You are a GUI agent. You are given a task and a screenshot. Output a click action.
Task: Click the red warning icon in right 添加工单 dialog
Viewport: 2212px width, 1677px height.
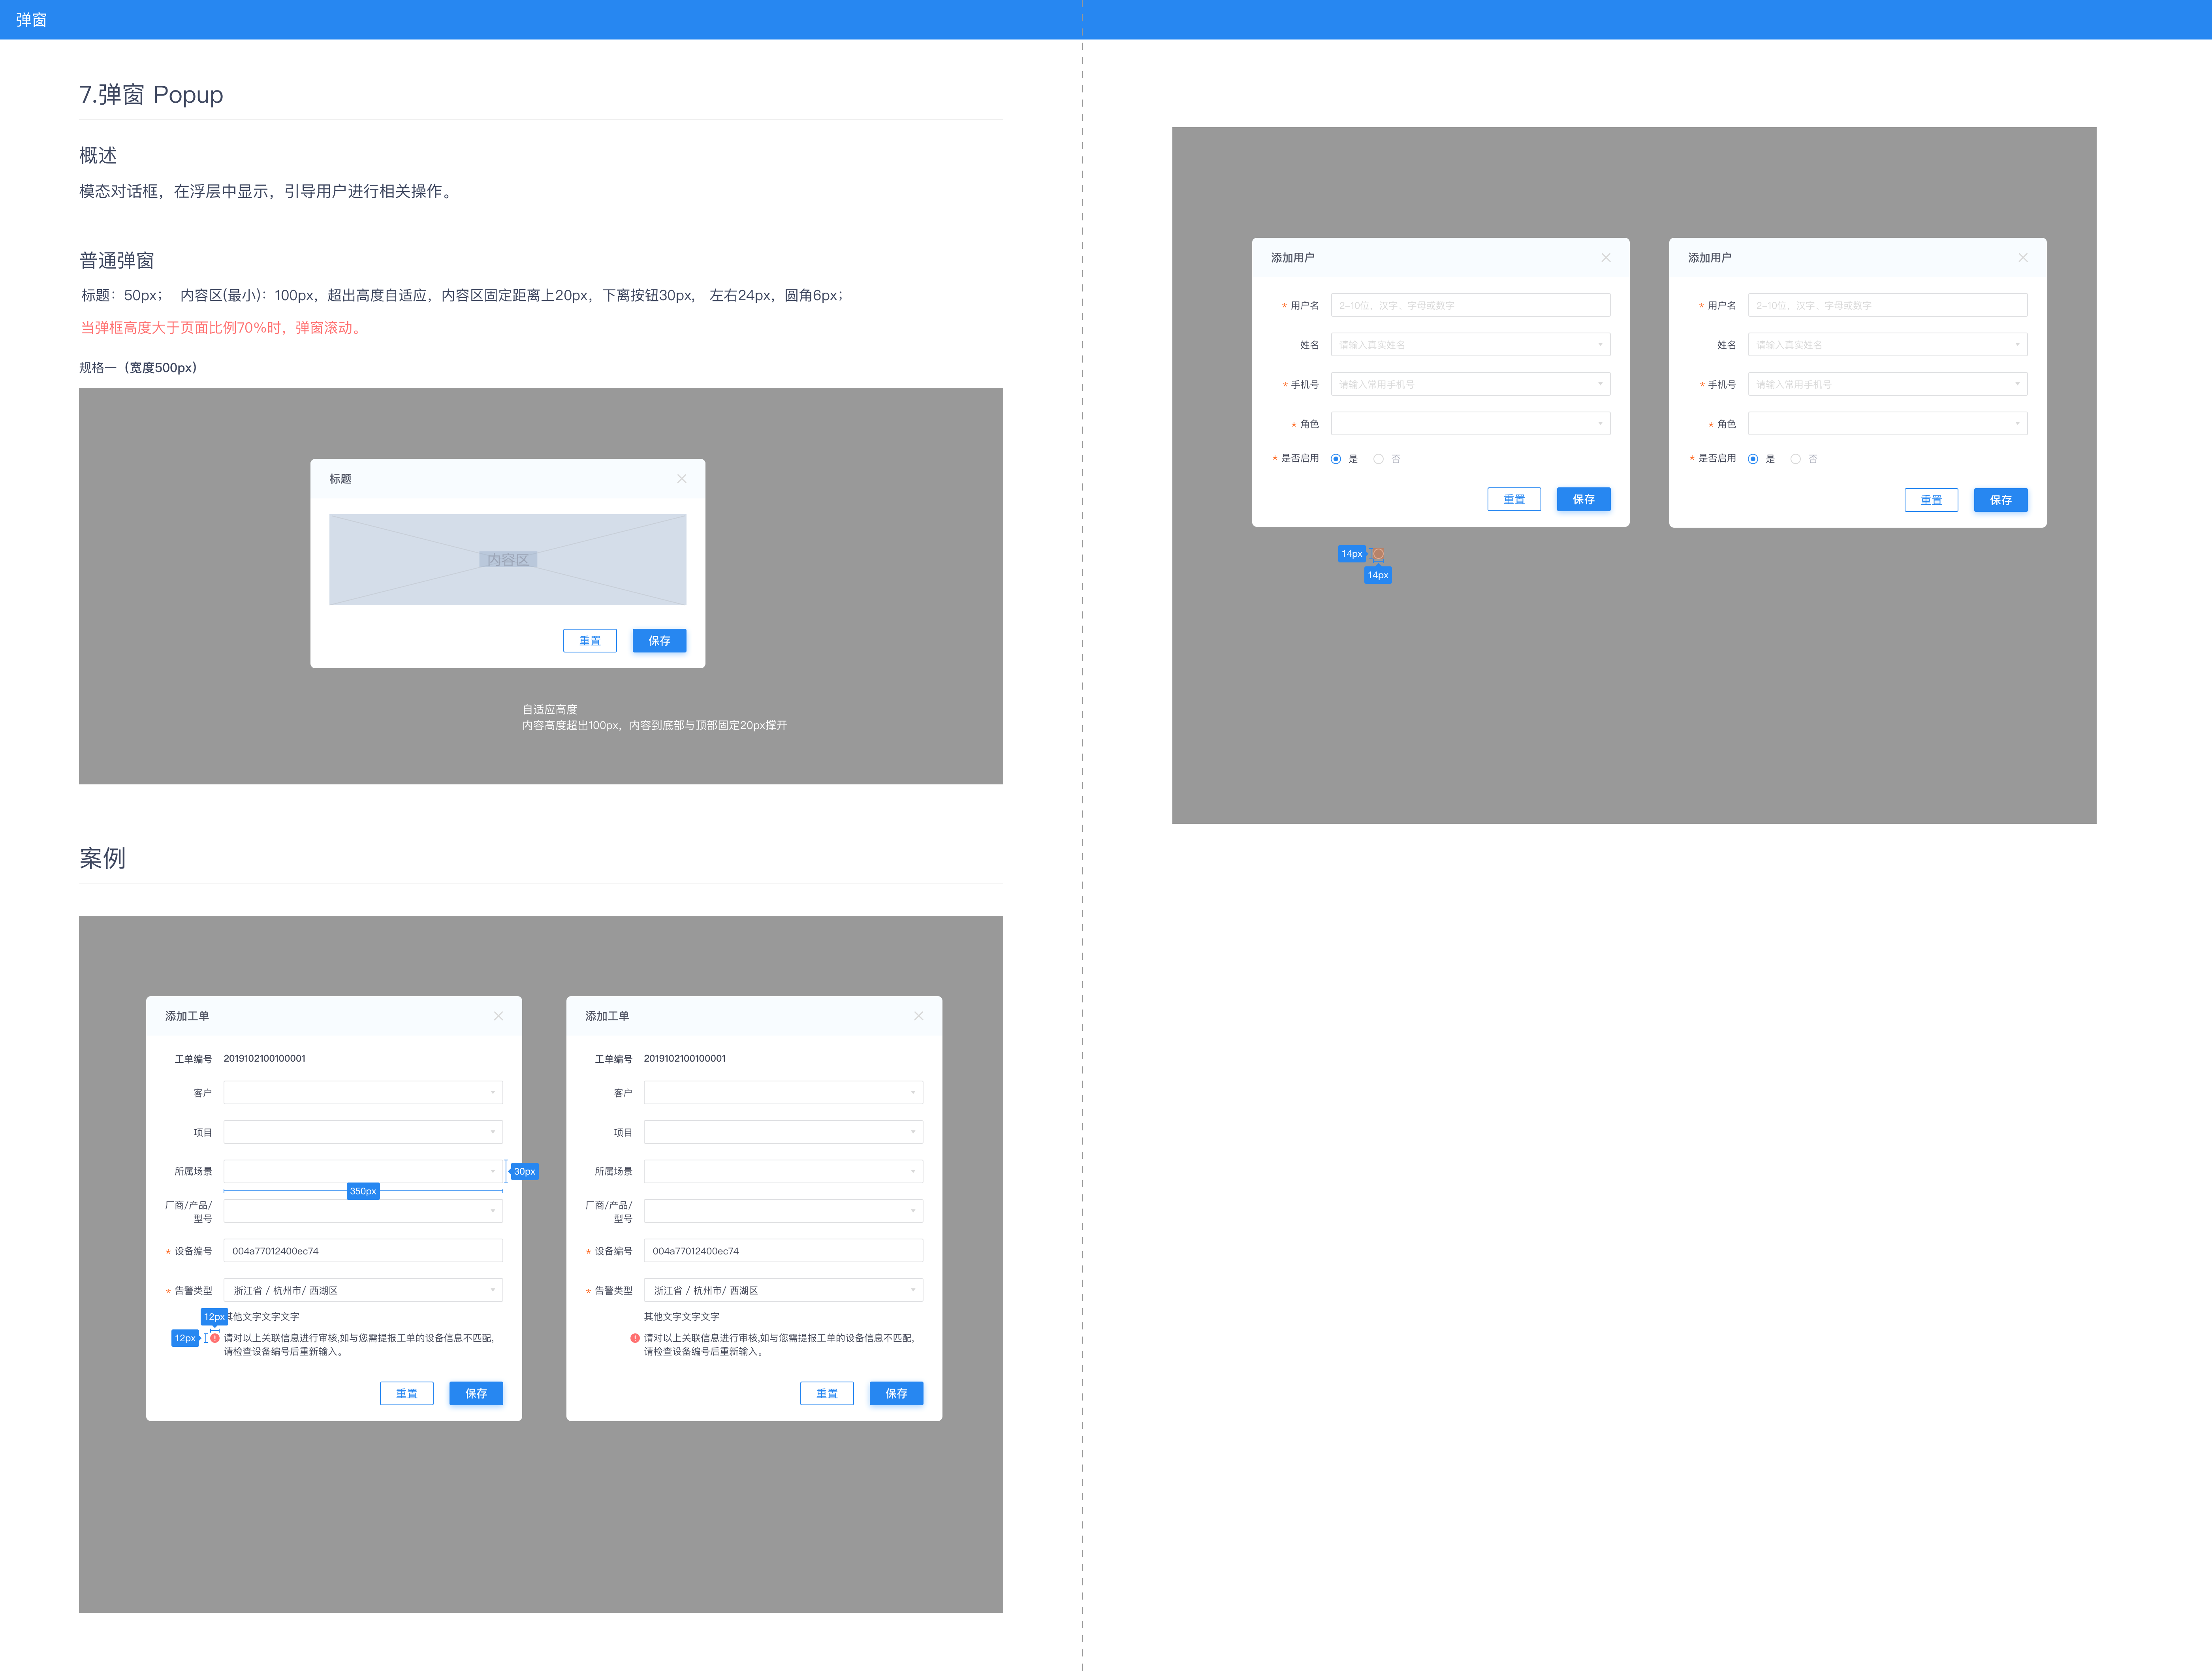click(x=635, y=1338)
